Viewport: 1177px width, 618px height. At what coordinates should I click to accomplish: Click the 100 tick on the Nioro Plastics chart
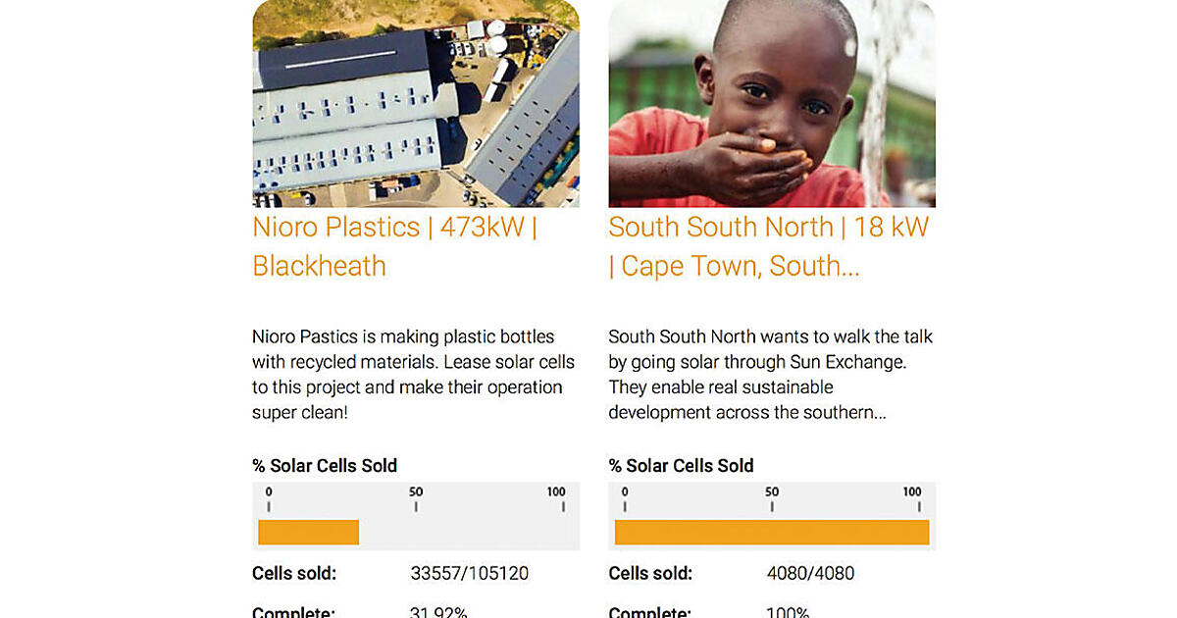tap(557, 499)
